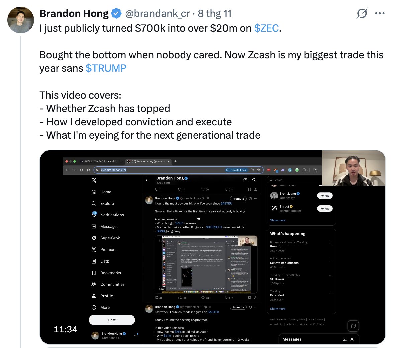Open the three-dot more menu on the tweet

pos(380,13)
